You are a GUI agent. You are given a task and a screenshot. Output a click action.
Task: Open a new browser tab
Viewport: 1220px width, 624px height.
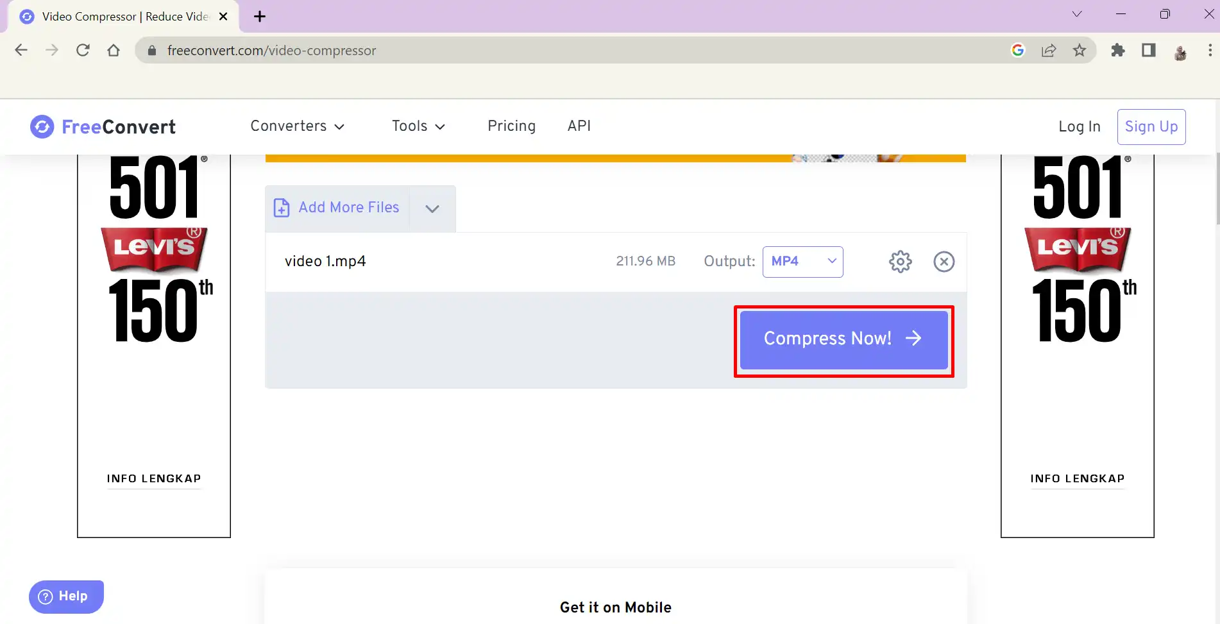click(x=260, y=17)
